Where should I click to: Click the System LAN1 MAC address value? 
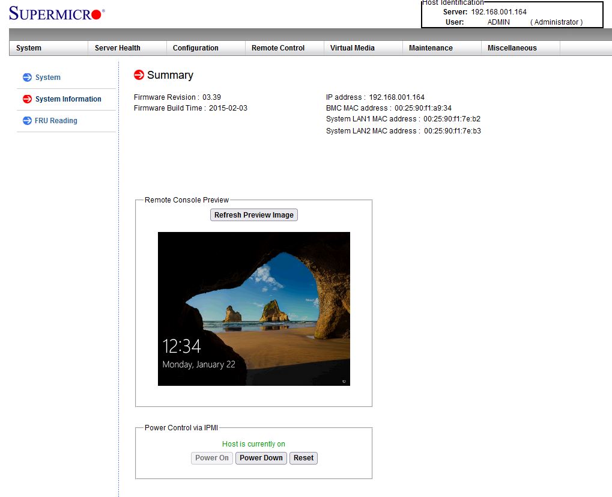[452, 119]
